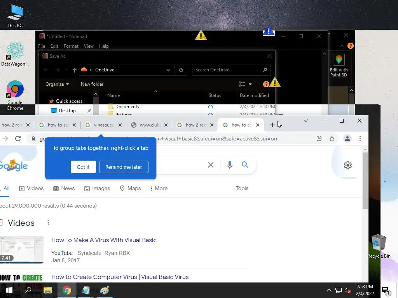Open Google Chrome desktop shortcut
The height and width of the screenshot is (298, 398).
[x=15, y=95]
